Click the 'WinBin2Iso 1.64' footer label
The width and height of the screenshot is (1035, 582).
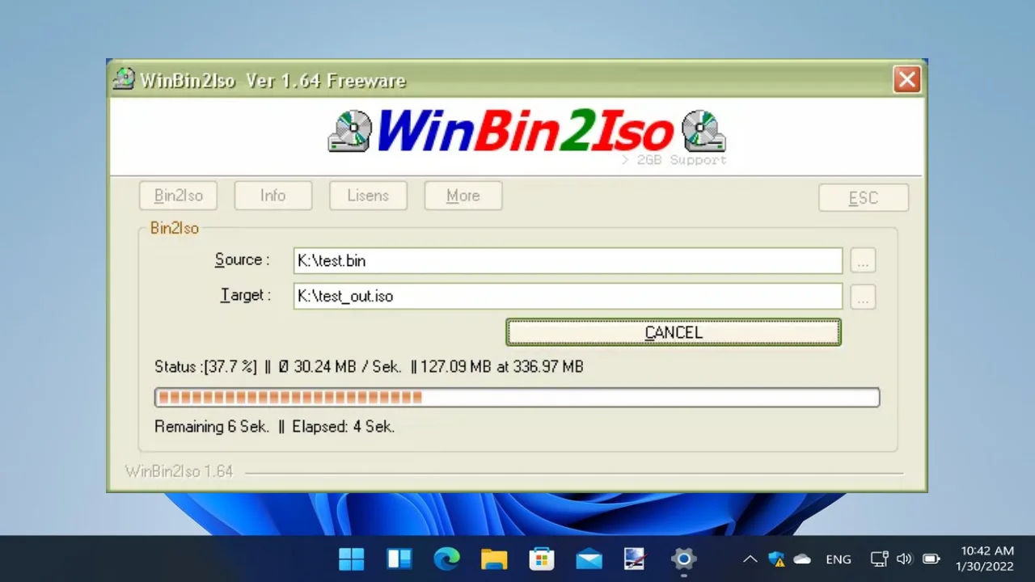click(x=179, y=471)
